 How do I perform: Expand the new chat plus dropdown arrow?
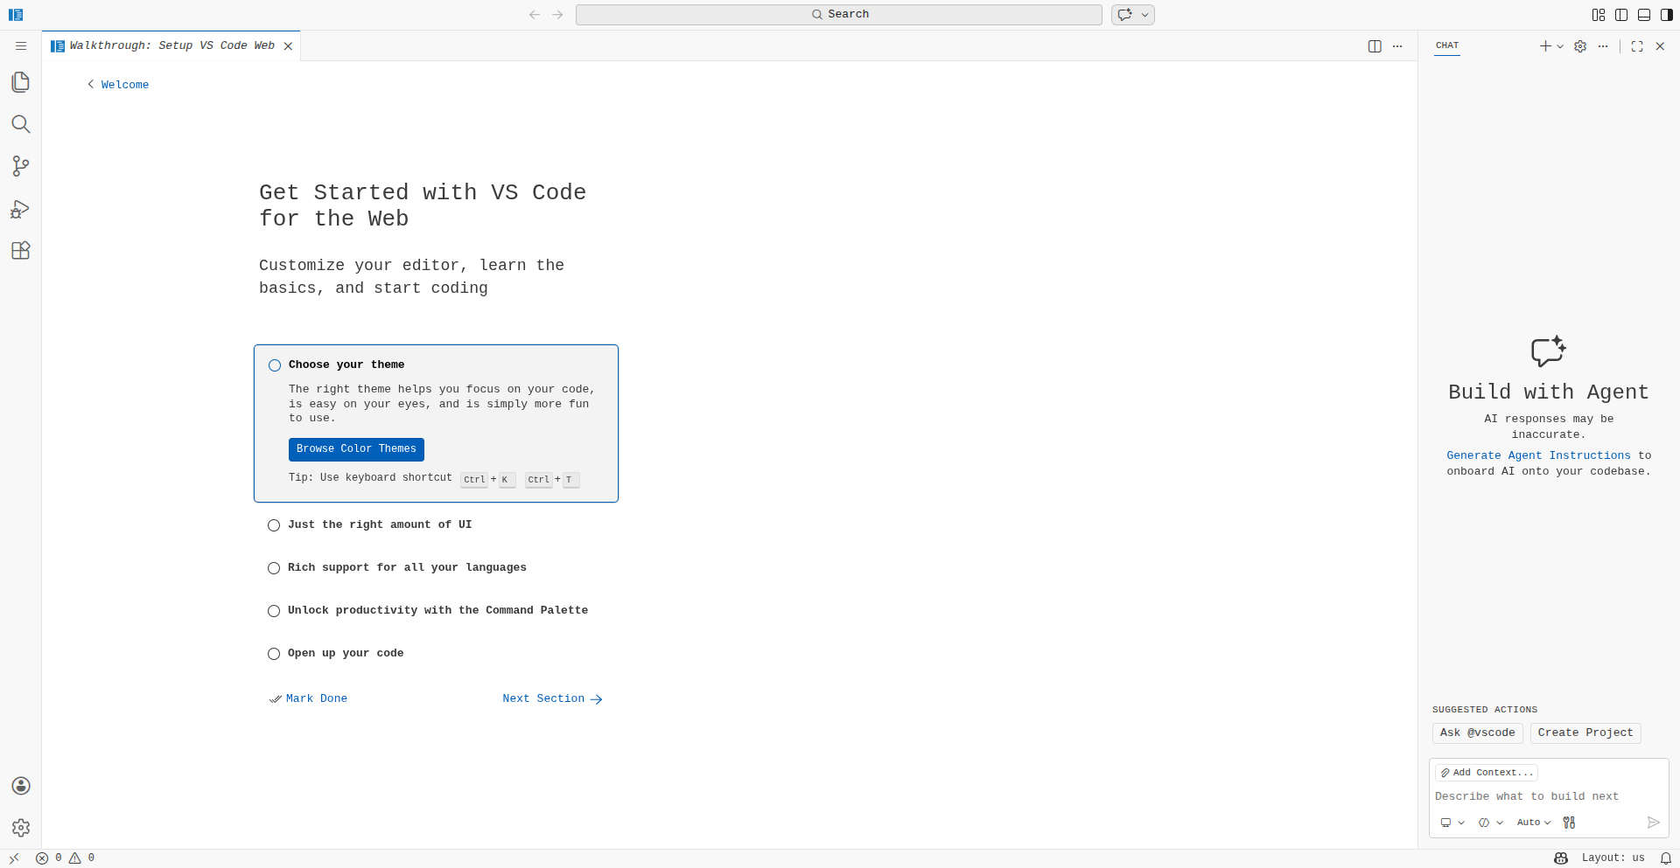point(1560,47)
